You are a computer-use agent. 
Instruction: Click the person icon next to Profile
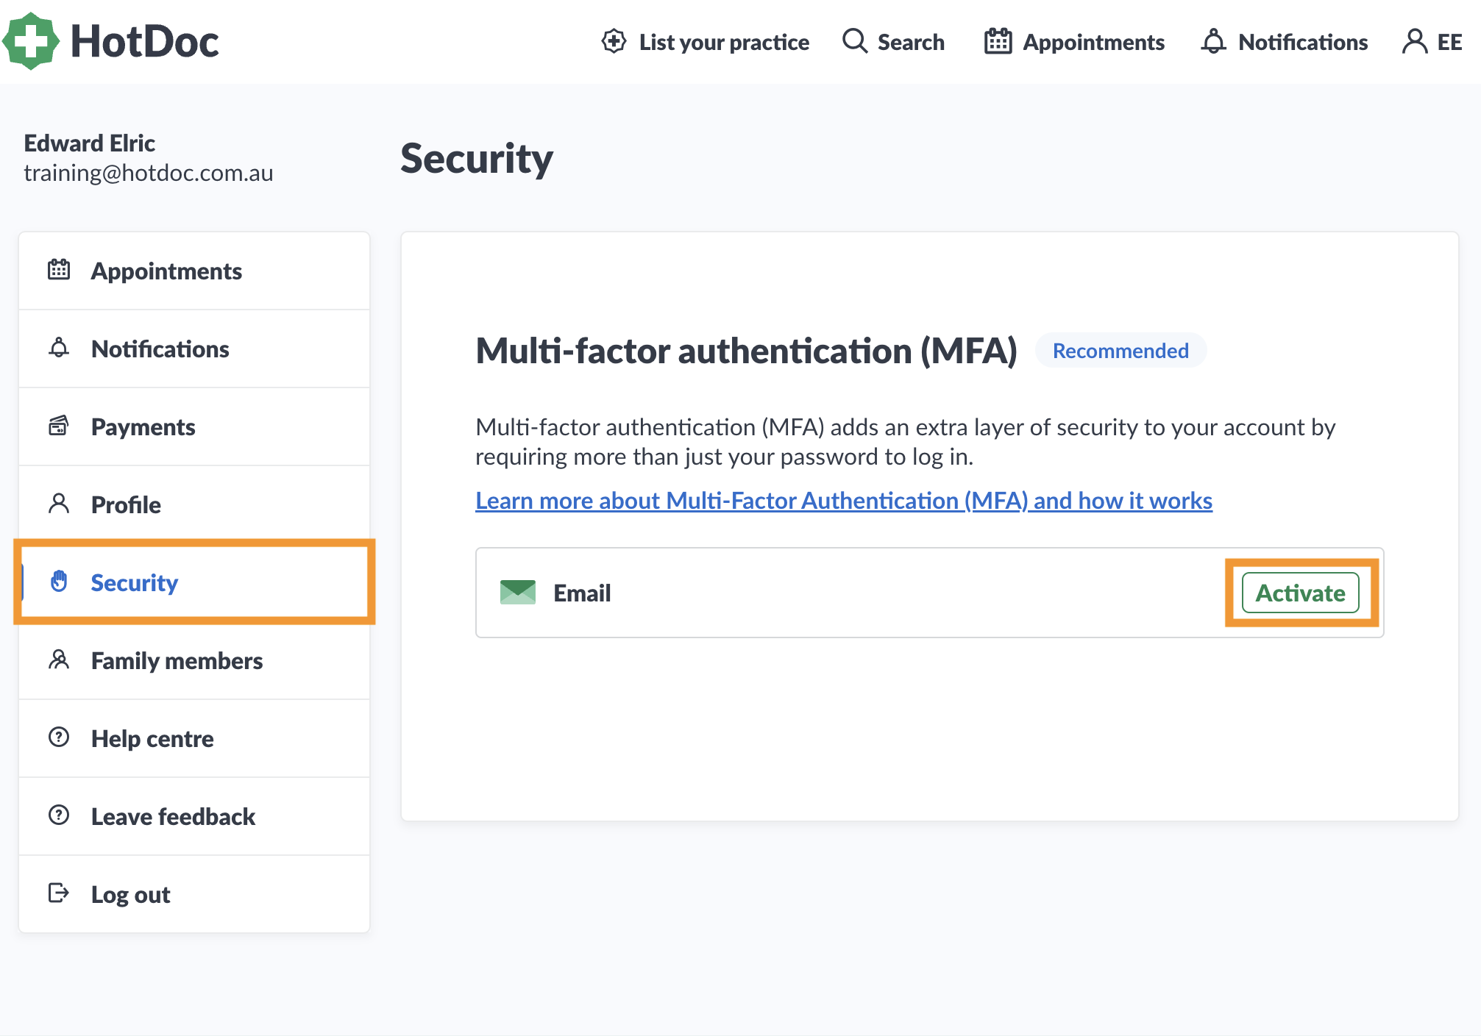click(x=59, y=504)
